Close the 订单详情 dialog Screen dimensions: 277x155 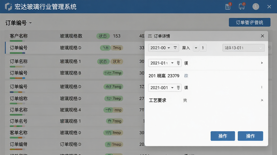pyautogui.click(x=262, y=36)
